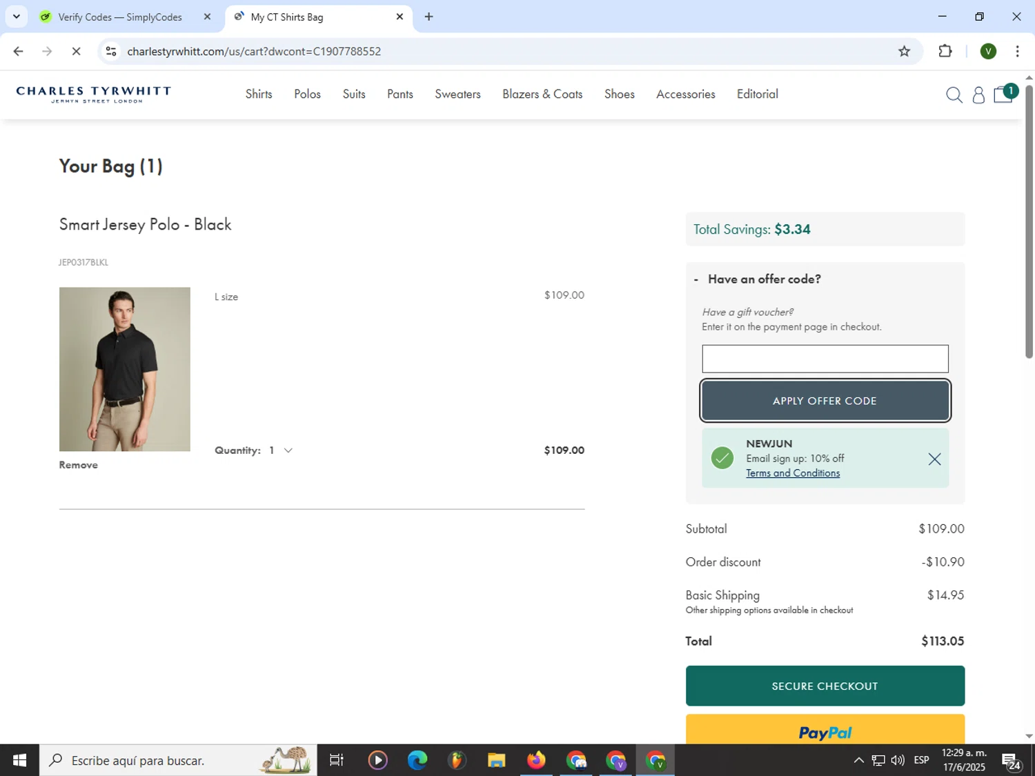1035x776 pixels.
Task: Open the Pants menu
Action: coord(400,94)
